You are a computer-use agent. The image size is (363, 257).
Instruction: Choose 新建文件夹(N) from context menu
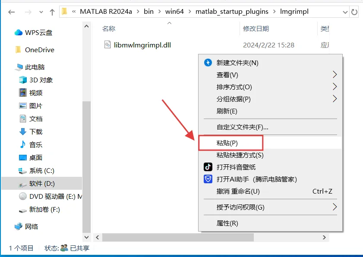(x=270, y=63)
